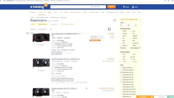Click the list icon on the compare bar
The height and width of the screenshot is (98, 174).
point(152,97)
